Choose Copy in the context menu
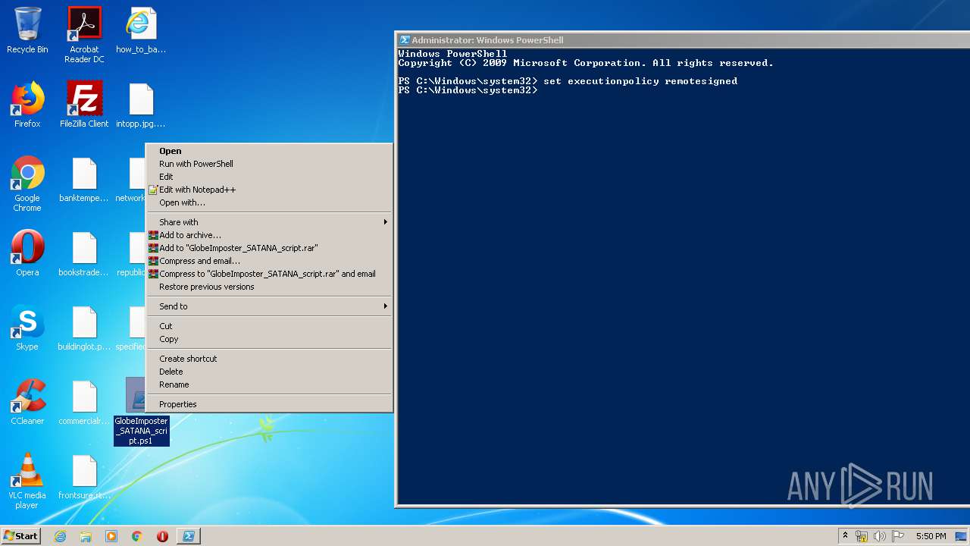Image resolution: width=970 pixels, height=546 pixels. pos(269,339)
